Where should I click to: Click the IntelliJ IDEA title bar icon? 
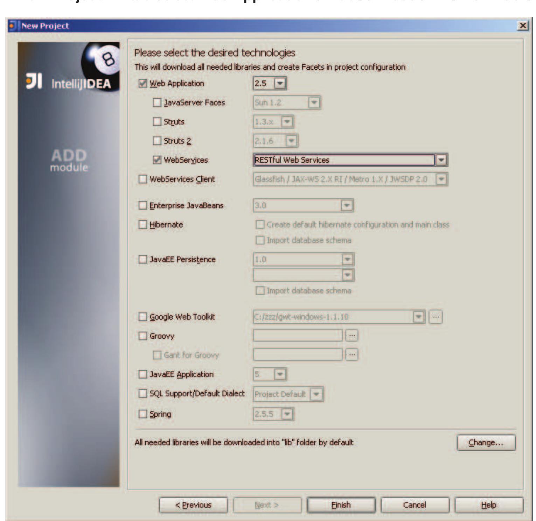pos(13,26)
